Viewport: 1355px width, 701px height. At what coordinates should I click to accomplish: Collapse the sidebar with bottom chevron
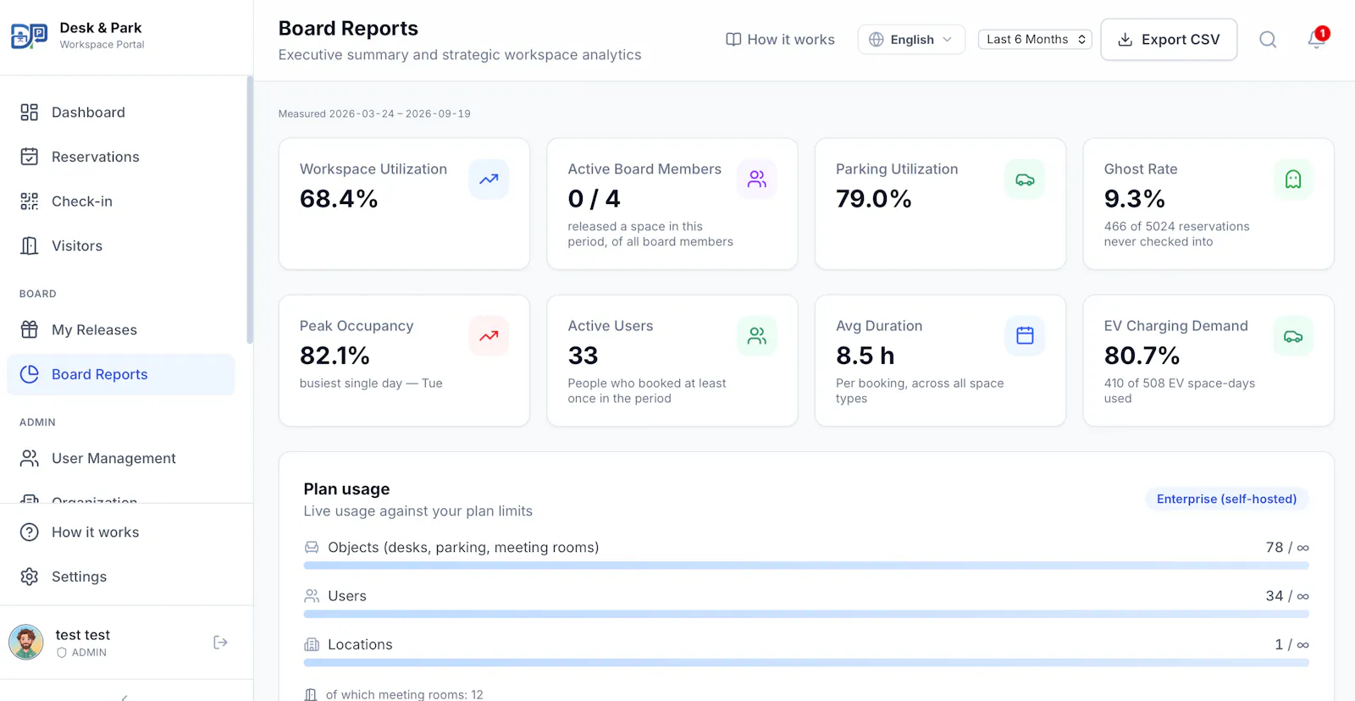click(x=125, y=697)
